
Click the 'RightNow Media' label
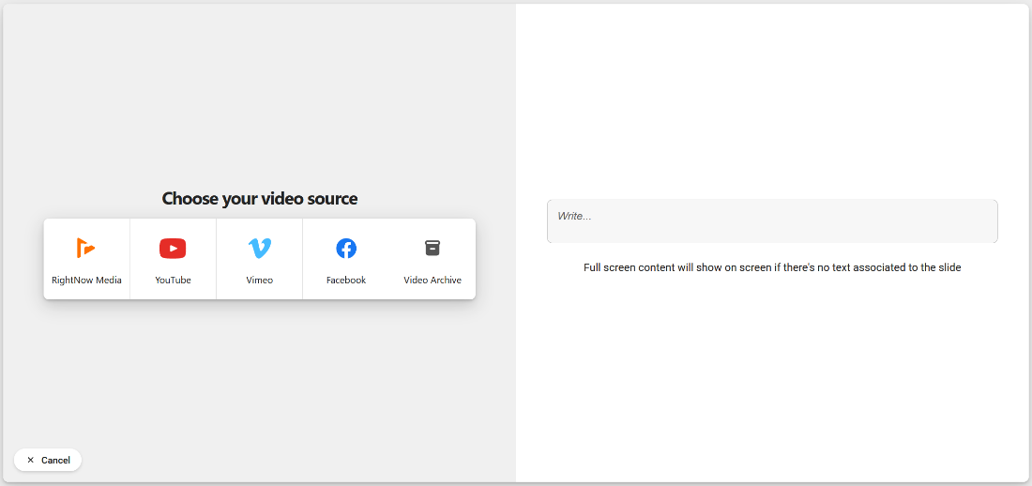pos(86,280)
